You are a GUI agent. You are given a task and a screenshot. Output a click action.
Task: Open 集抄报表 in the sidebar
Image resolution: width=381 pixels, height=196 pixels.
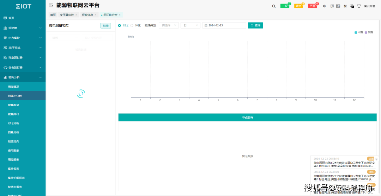23,169
